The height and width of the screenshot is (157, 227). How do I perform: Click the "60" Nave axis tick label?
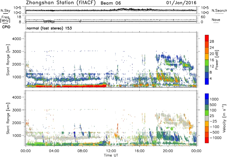tap(203, 17)
